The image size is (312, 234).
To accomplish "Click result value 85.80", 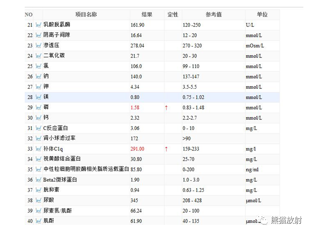I will click(136, 169).
